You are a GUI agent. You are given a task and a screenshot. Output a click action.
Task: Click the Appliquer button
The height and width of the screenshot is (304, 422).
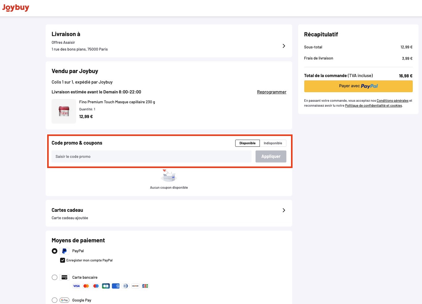tap(271, 157)
